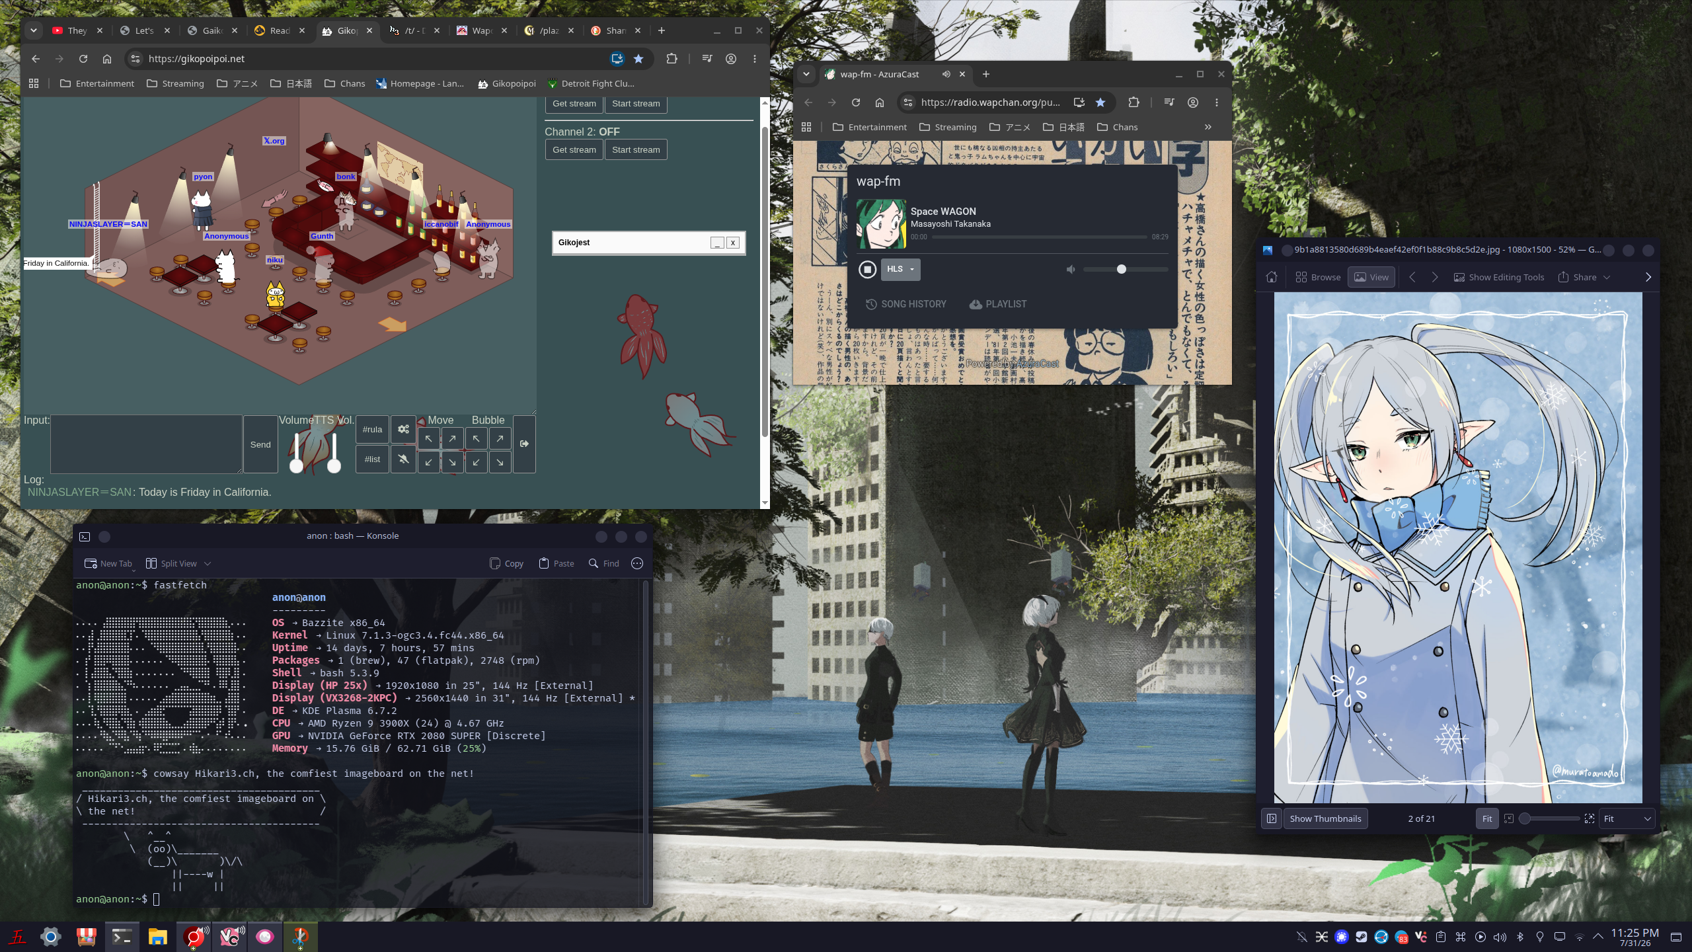Open the file manager from the taskbar
This screenshot has height=952, width=1692.
tap(158, 937)
